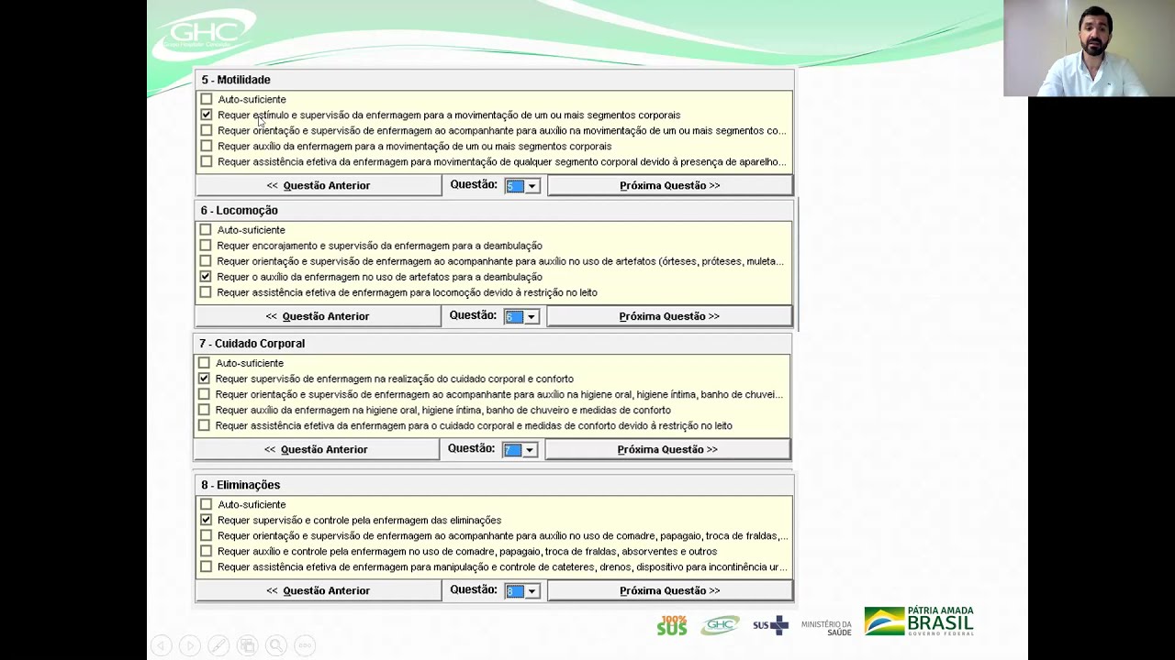Screen dimensions: 1175x660
Task: Check assistência efetiva para manipulação de cateteres
Action: point(207,566)
